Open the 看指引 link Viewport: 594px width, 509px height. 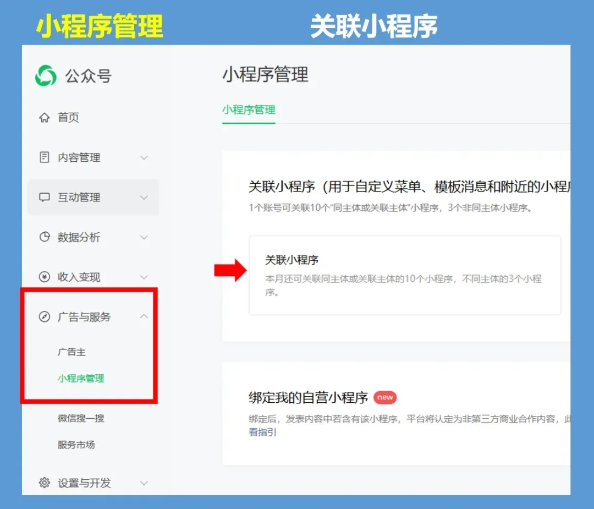point(262,433)
